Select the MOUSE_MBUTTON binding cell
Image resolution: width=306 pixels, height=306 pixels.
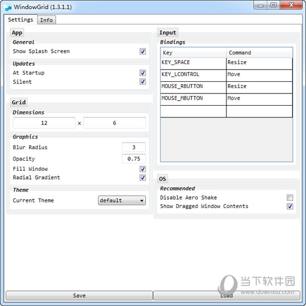click(193, 100)
